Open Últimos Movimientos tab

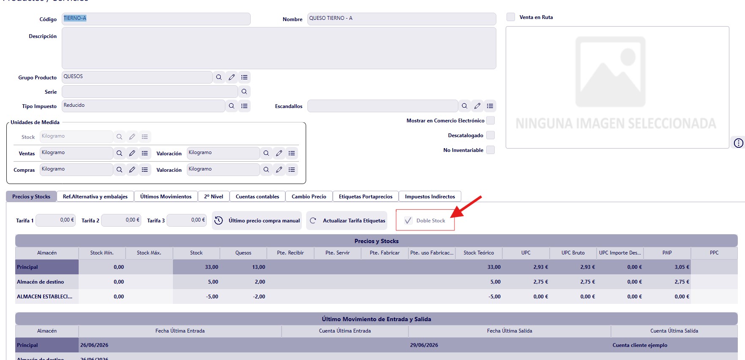click(x=166, y=197)
